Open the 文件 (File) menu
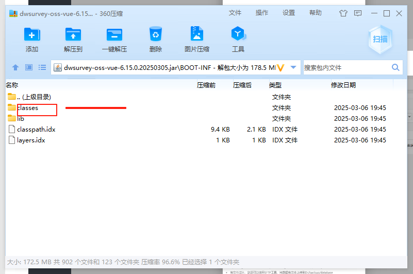The image size is (413, 274). click(235, 13)
